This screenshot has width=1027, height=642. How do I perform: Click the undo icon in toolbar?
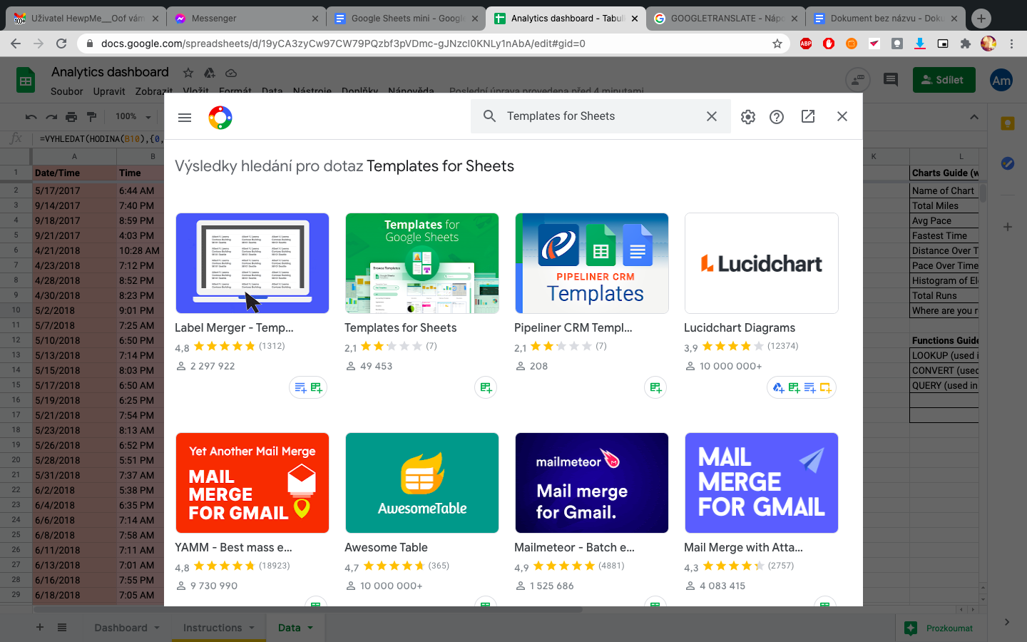point(31,116)
